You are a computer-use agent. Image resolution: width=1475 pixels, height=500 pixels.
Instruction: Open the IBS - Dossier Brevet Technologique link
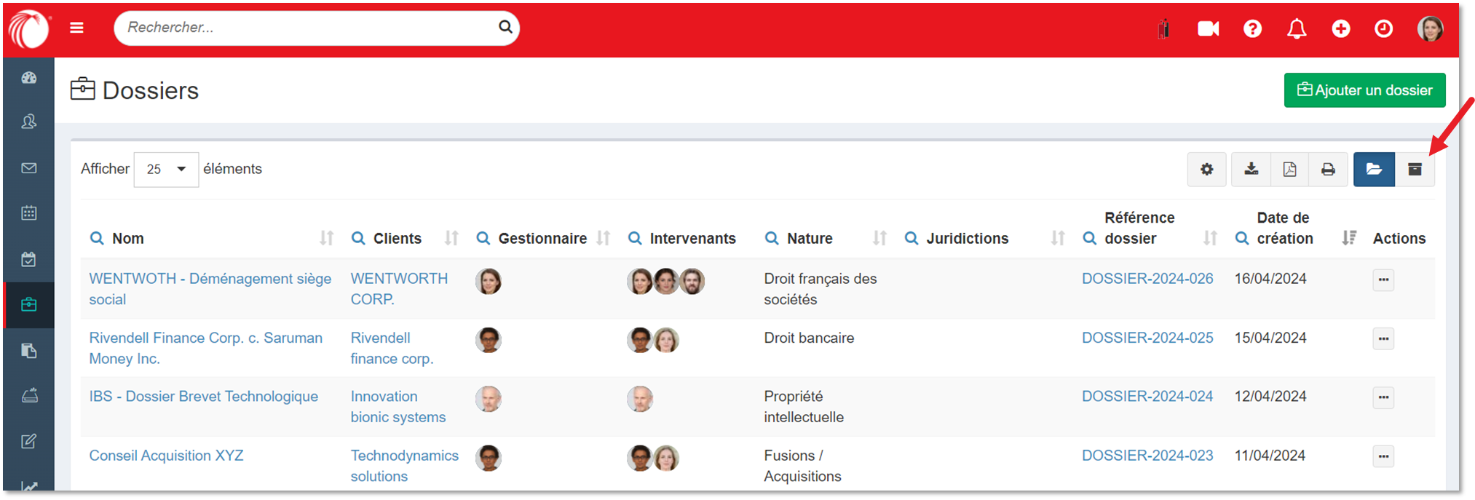203,397
